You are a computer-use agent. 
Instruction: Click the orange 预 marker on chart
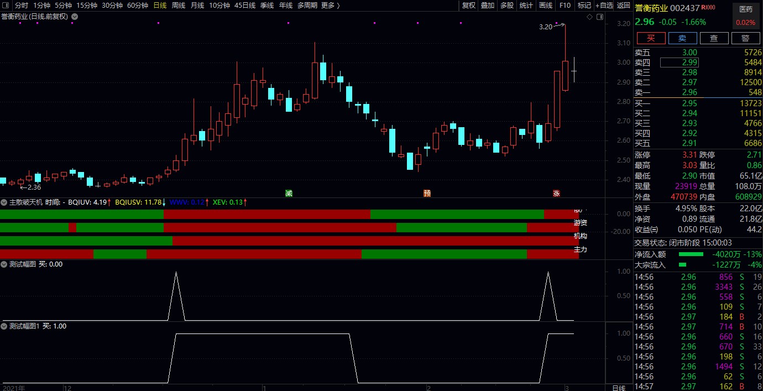point(427,193)
